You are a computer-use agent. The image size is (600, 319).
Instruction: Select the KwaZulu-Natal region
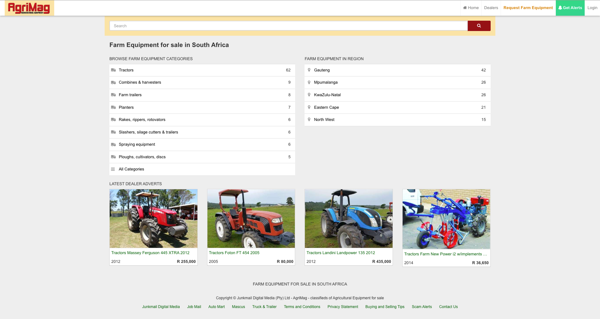pyautogui.click(x=397, y=95)
